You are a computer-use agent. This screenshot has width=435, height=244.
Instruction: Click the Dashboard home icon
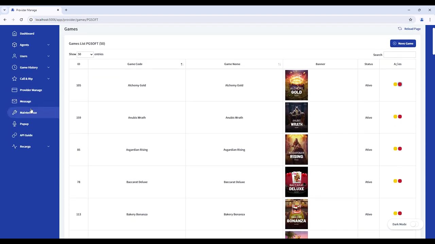(14, 34)
